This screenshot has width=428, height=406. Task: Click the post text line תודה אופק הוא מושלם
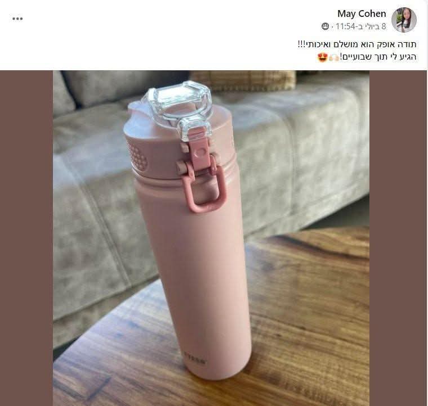(357, 44)
